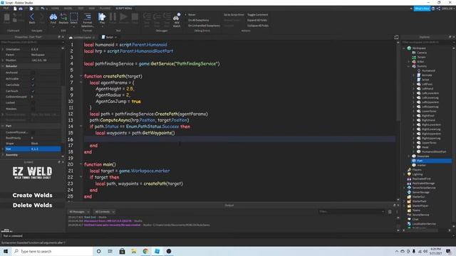Switch to the MODEL ribbon tab

click(x=68, y=9)
